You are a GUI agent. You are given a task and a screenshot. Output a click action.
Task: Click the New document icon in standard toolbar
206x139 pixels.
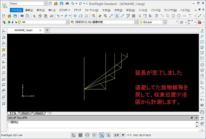tap(4, 16)
